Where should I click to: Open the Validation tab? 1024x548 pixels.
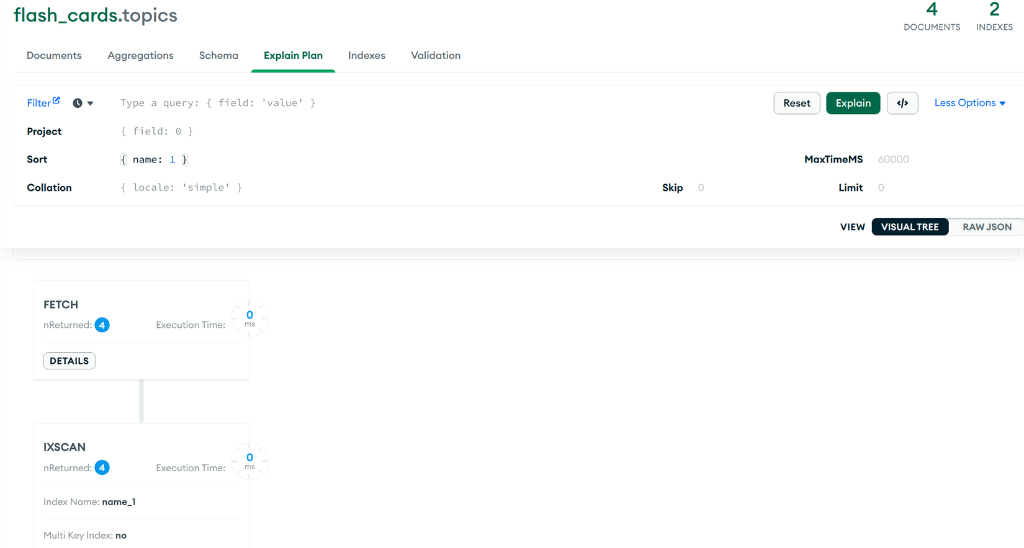436,55
